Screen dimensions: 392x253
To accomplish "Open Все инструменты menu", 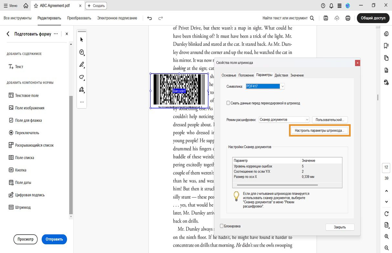I will (x=17, y=18).
